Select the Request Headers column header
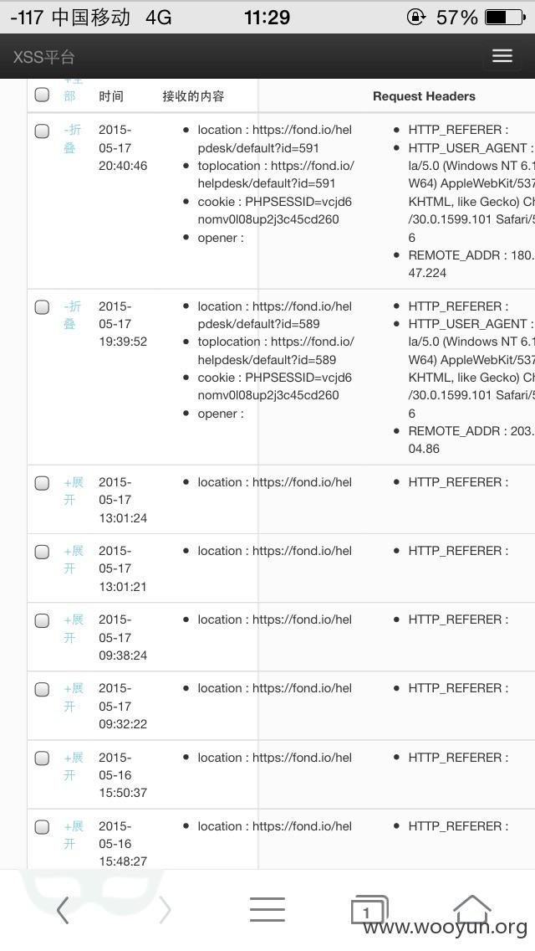The width and height of the screenshot is (535, 951). click(x=424, y=95)
